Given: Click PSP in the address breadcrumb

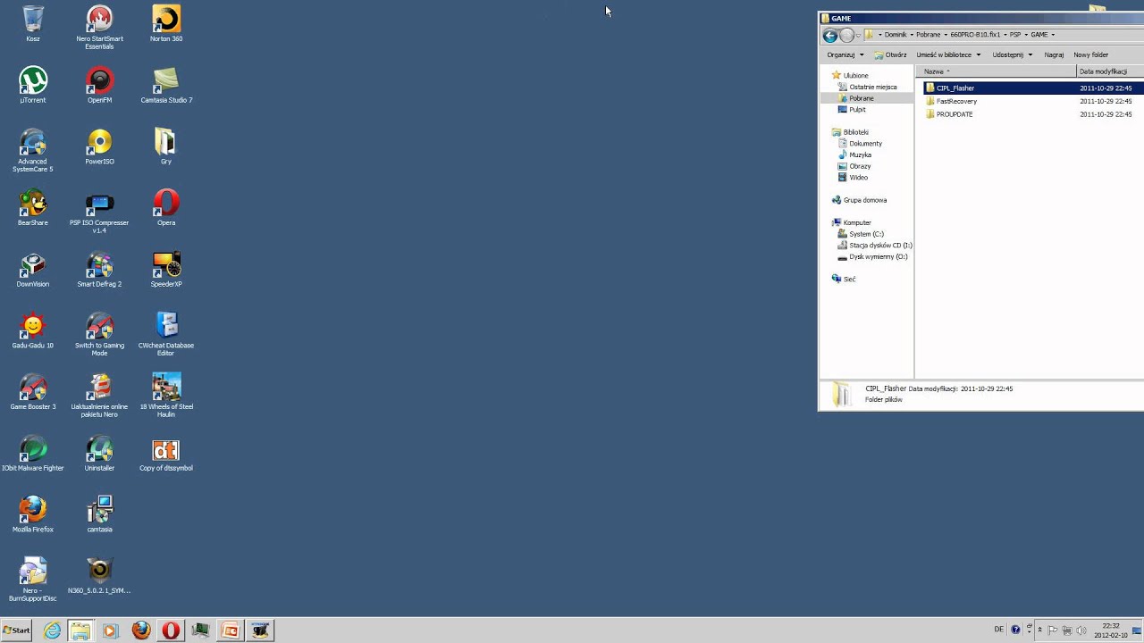Looking at the screenshot, I should pos(1015,35).
